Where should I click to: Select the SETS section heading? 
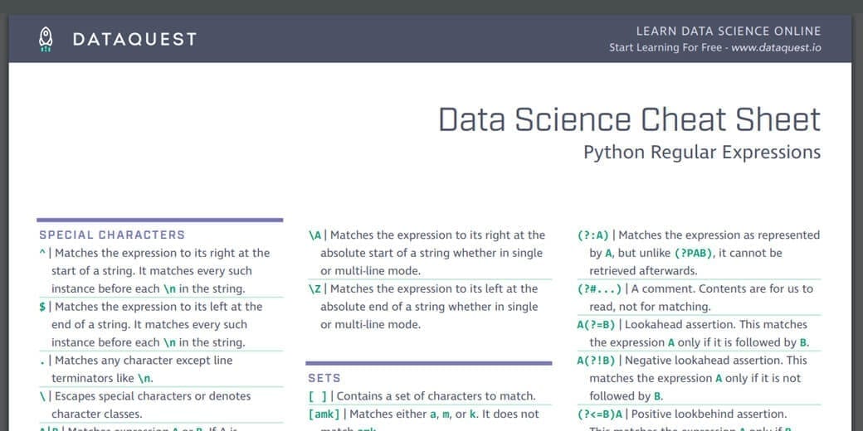pyautogui.click(x=324, y=378)
